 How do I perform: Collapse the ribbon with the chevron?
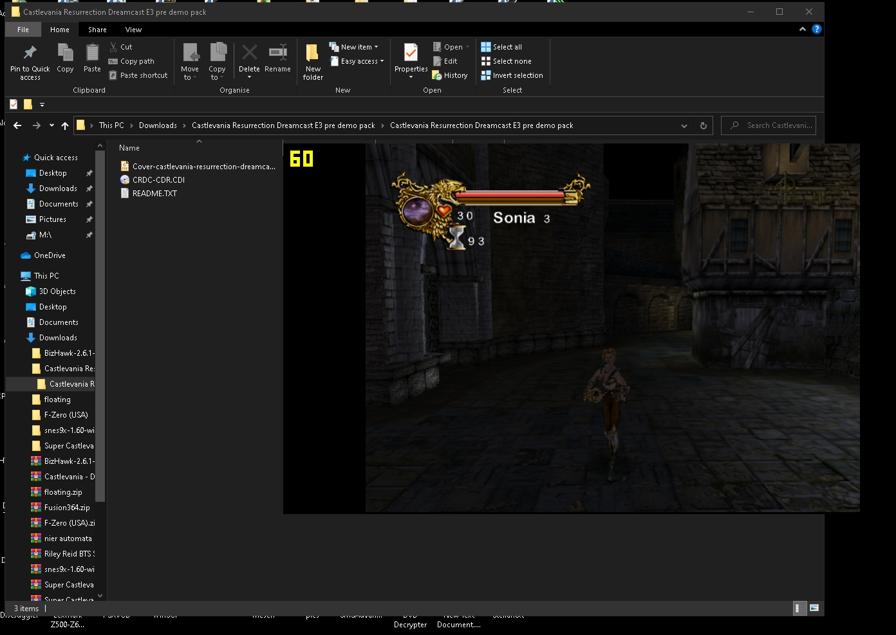802,29
